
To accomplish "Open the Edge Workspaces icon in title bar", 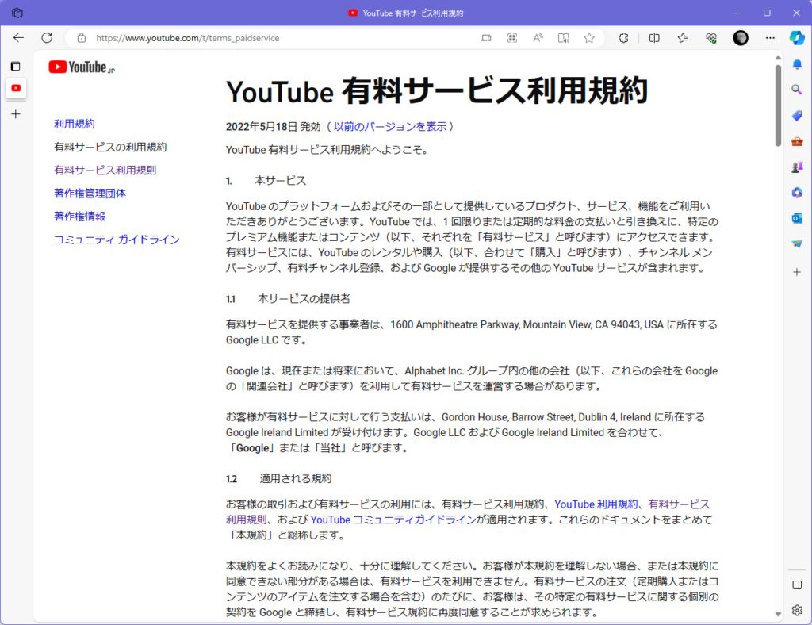I will click(17, 13).
